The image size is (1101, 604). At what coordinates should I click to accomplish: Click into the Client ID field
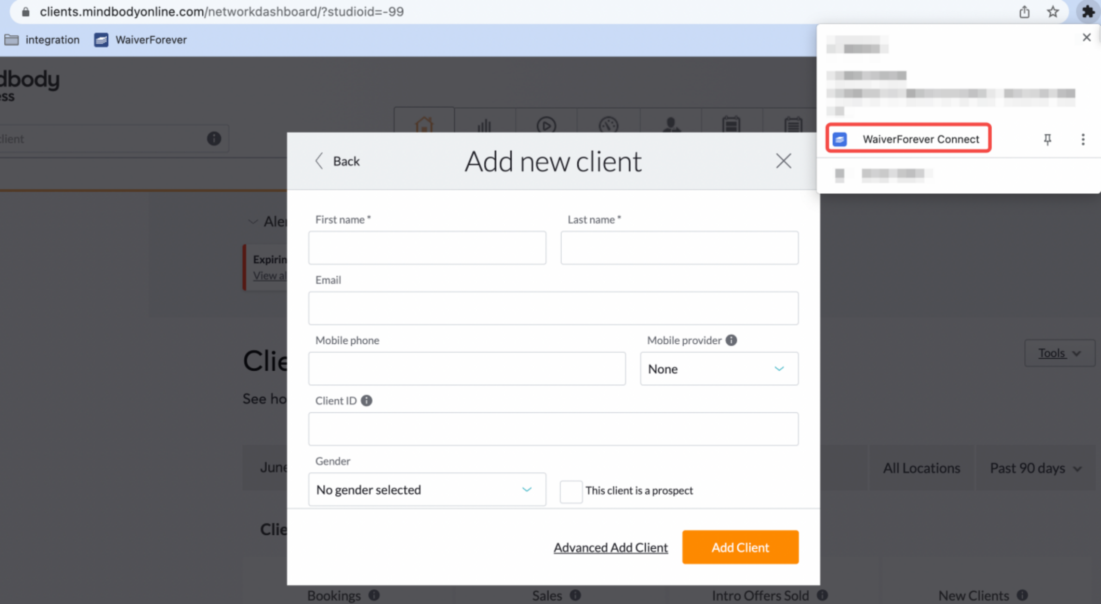click(x=553, y=428)
